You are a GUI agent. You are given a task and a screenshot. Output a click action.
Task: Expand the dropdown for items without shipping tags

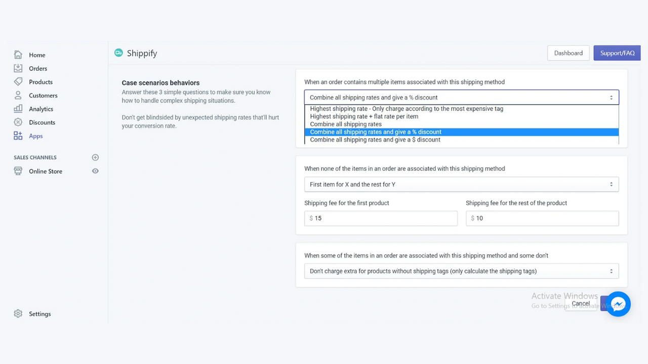[461, 271]
